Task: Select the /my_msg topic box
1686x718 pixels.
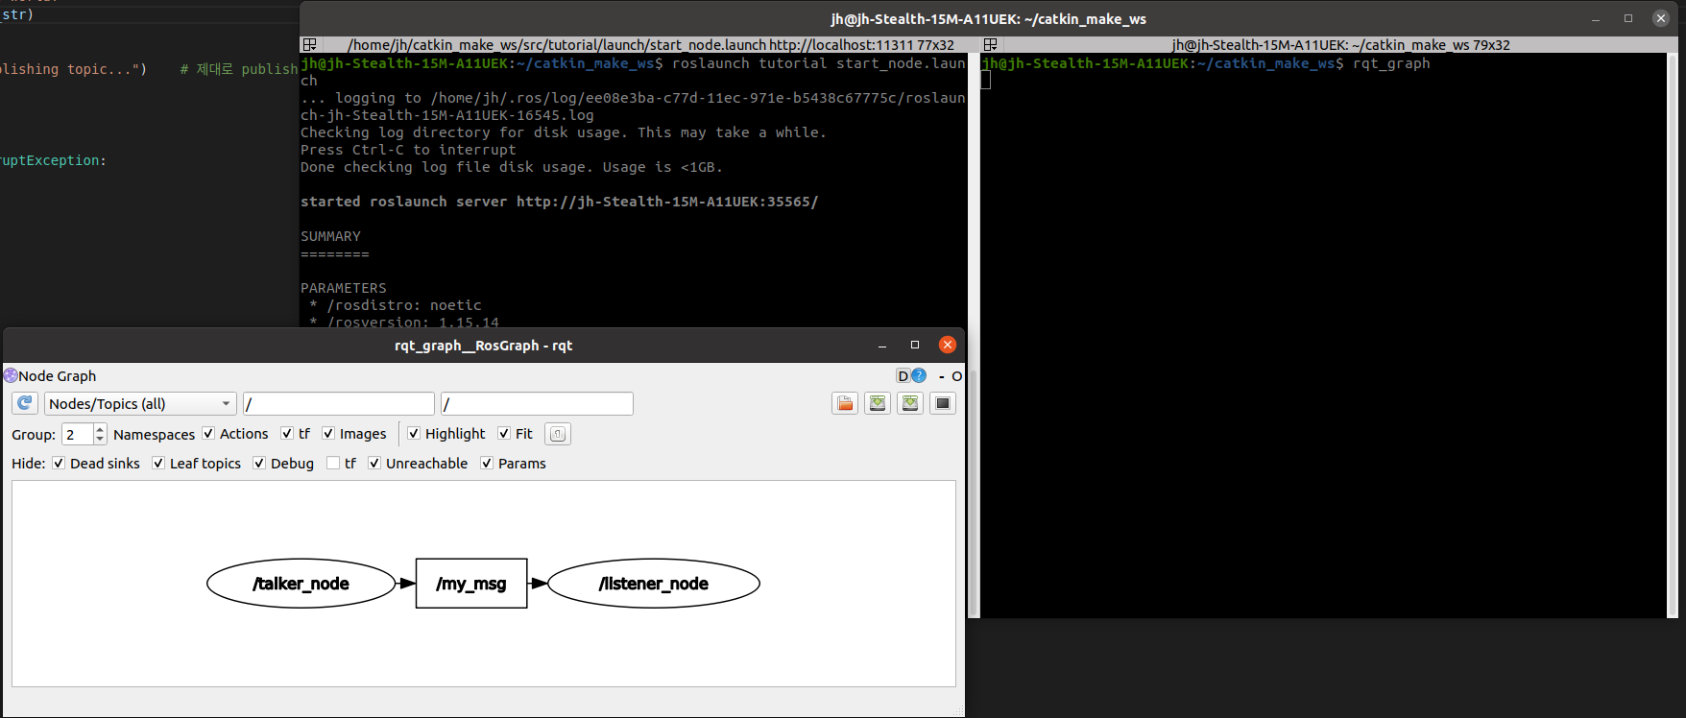Action: click(x=471, y=584)
